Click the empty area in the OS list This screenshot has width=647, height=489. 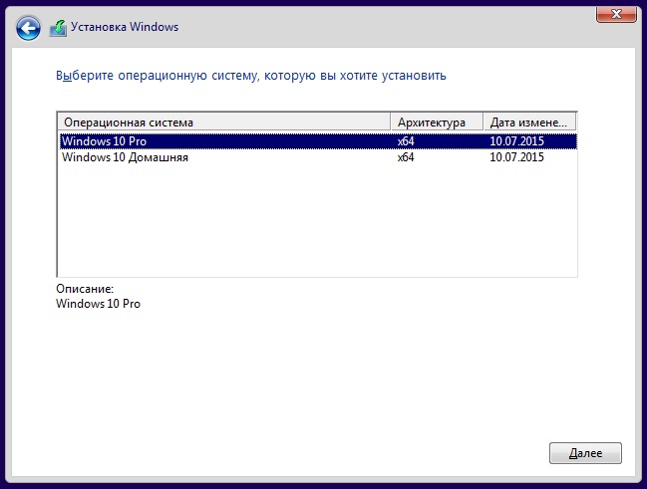tap(318, 220)
